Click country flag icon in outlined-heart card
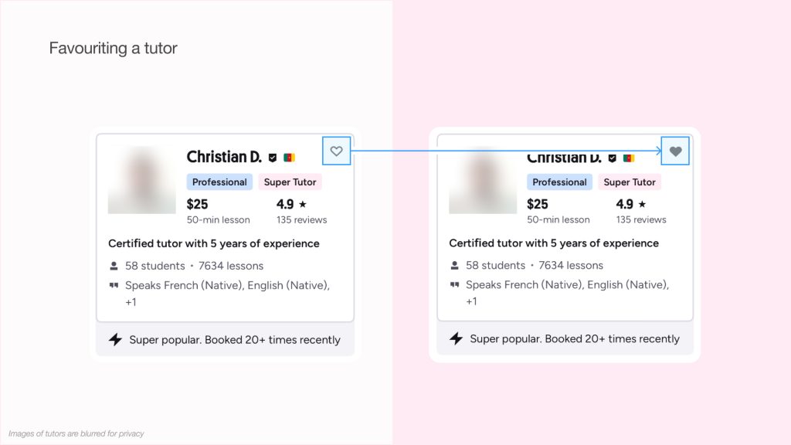Screen dimensions: 791x445 (289, 158)
